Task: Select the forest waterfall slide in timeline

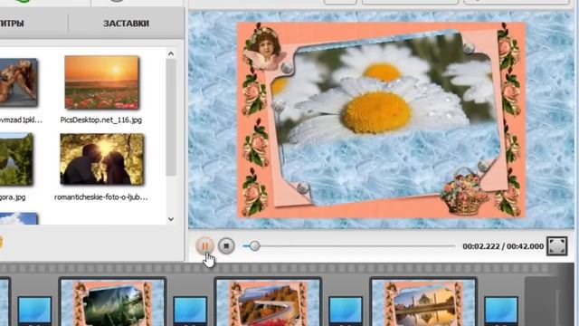Action: (112, 302)
